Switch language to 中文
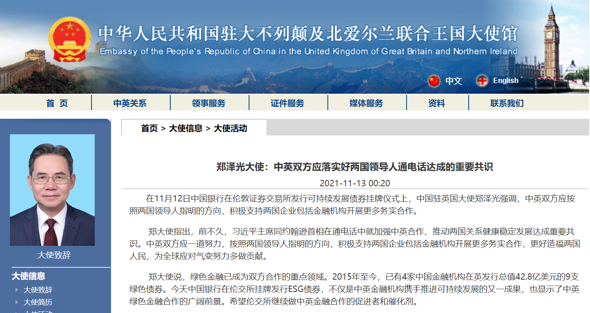Screen dimensions: 590x313 [454, 81]
